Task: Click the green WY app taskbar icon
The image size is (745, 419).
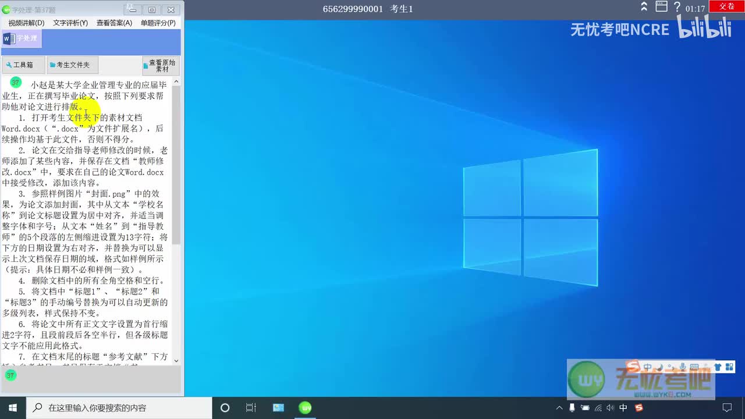Action: [305, 408]
